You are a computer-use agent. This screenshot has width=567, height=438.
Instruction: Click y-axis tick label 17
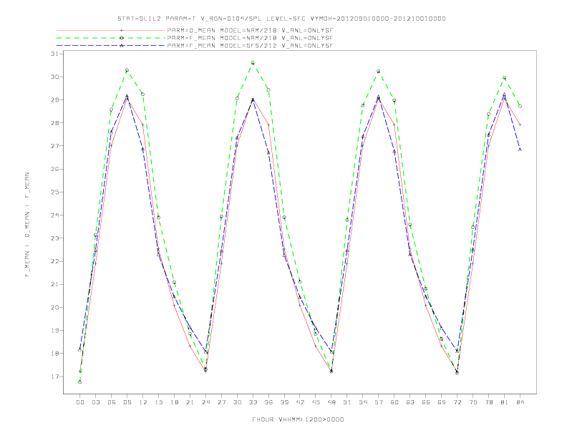point(54,376)
